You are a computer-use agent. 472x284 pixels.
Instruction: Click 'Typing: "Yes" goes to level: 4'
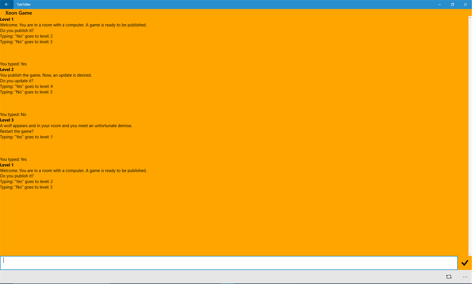pos(26,87)
